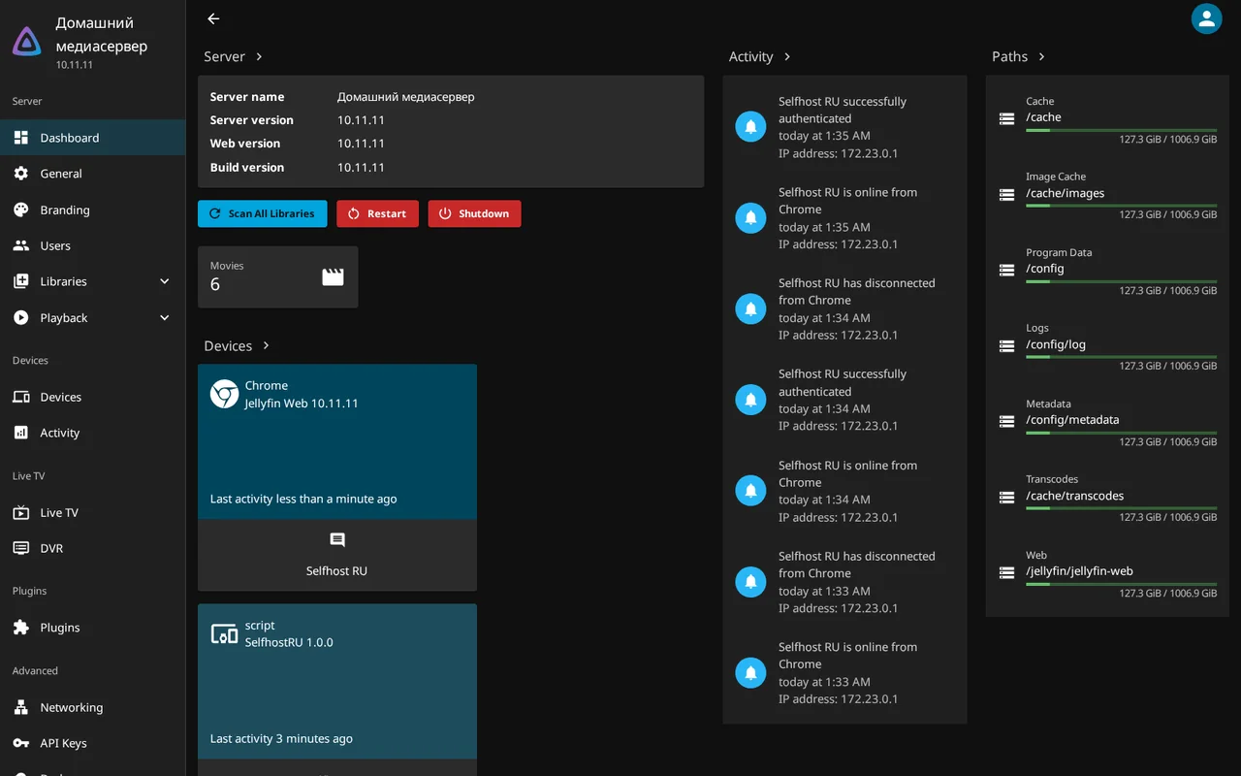Click the storage icon beside /jellyfin/jellyfin-web

pos(1006,572)
